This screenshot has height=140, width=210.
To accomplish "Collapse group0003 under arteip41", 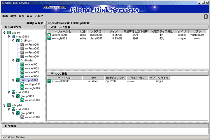I will point(13,96).
